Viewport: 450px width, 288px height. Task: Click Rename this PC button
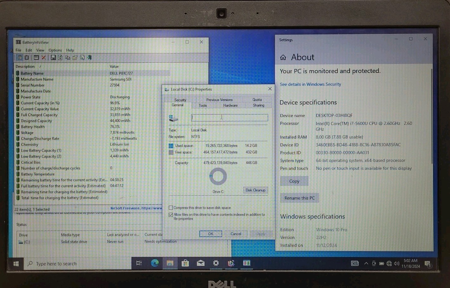(x=300, y=198)
